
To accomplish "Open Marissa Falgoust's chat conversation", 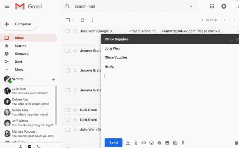I will 29,134.
